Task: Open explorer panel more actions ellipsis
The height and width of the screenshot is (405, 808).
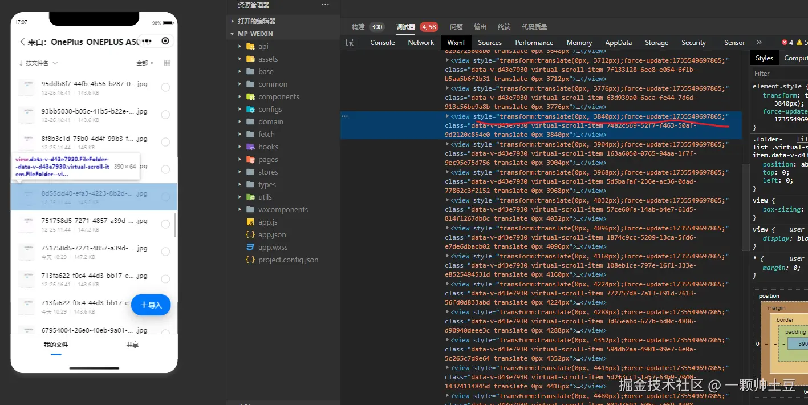Action: point(325,5)
